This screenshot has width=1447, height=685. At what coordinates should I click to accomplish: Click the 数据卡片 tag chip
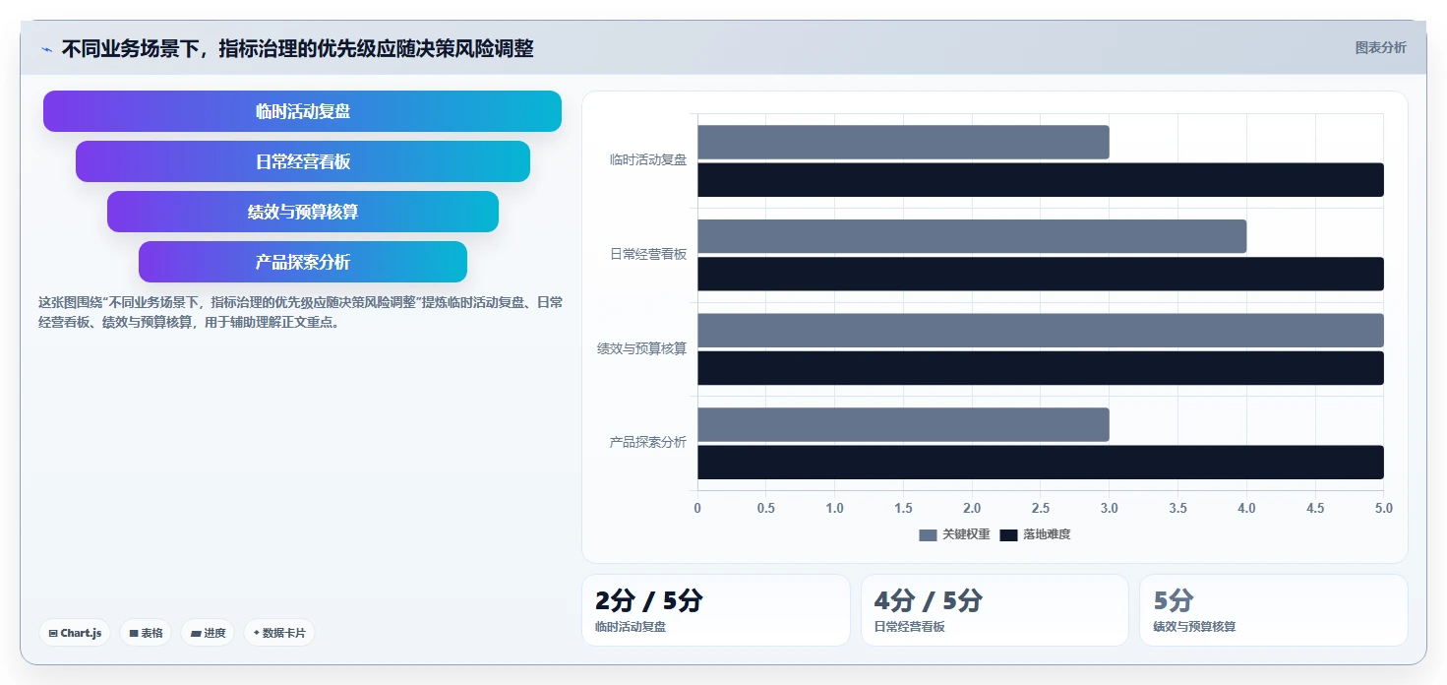pyautogui.click(x=279, y=633)
